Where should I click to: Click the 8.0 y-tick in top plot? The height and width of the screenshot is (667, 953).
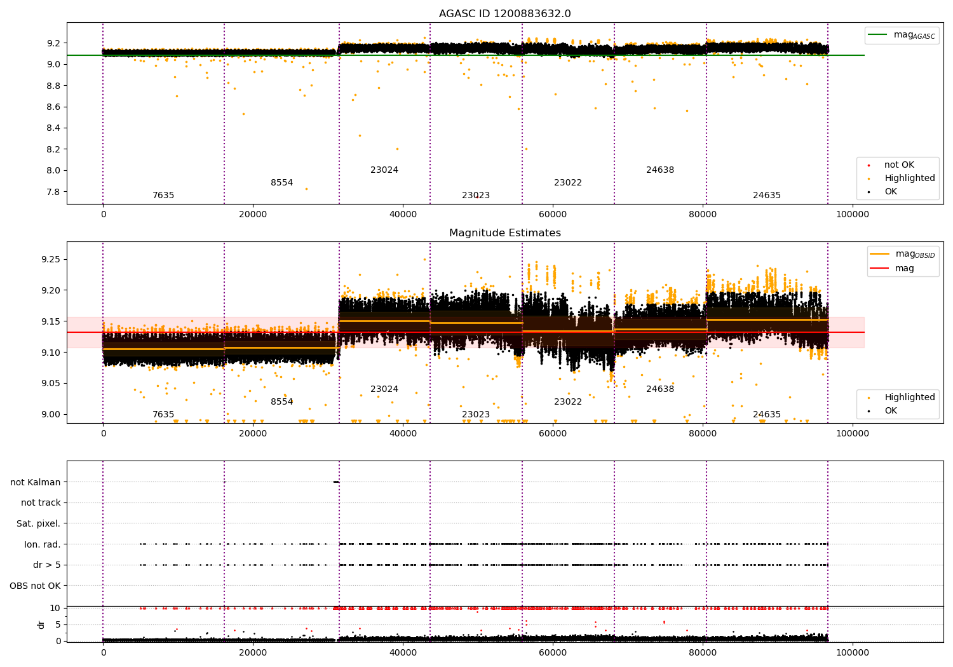tap(53, 171)
